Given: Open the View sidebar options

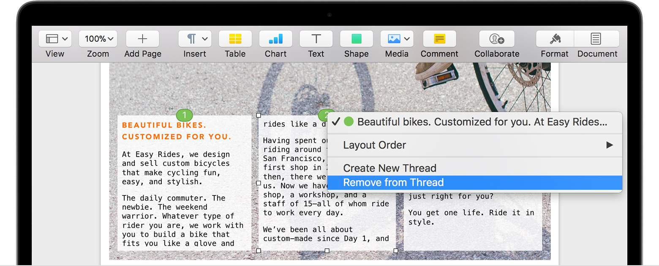Looking at the screenshot, I should point(55,39).
